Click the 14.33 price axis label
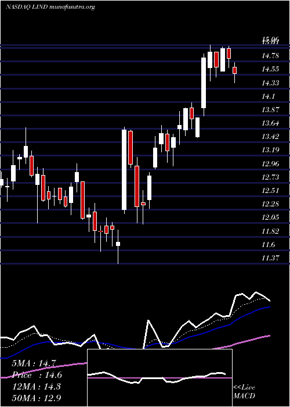This screenshot has width=290, height=407. pos(270,83)
